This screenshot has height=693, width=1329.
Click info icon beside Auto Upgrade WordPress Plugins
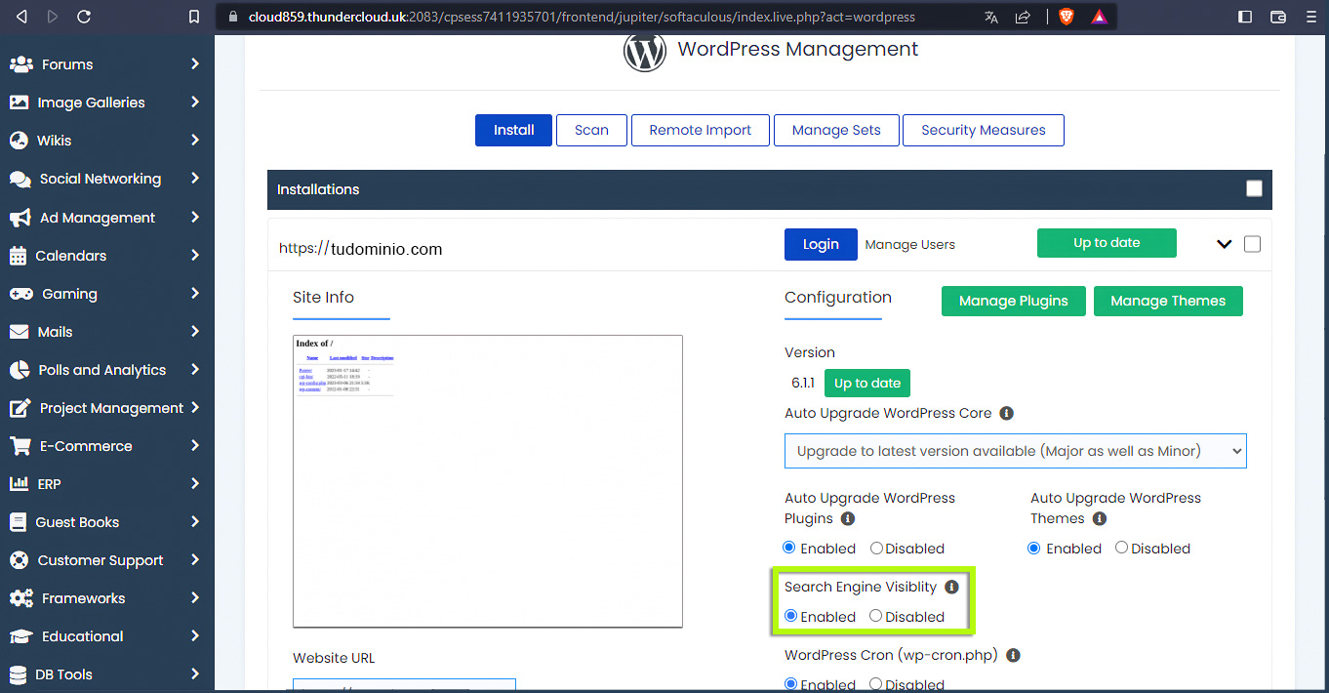click(847, 518)
